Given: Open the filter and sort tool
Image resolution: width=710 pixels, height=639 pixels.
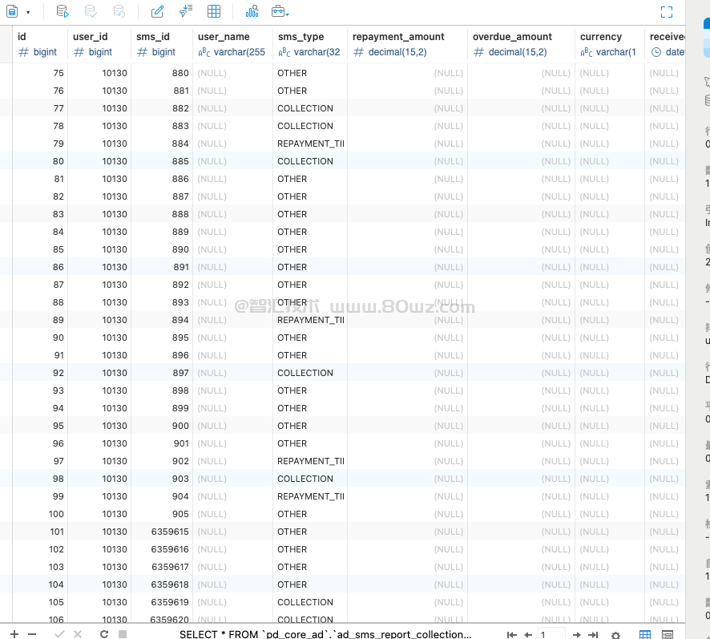Looking at the screenshot, I should click(185, 11).
